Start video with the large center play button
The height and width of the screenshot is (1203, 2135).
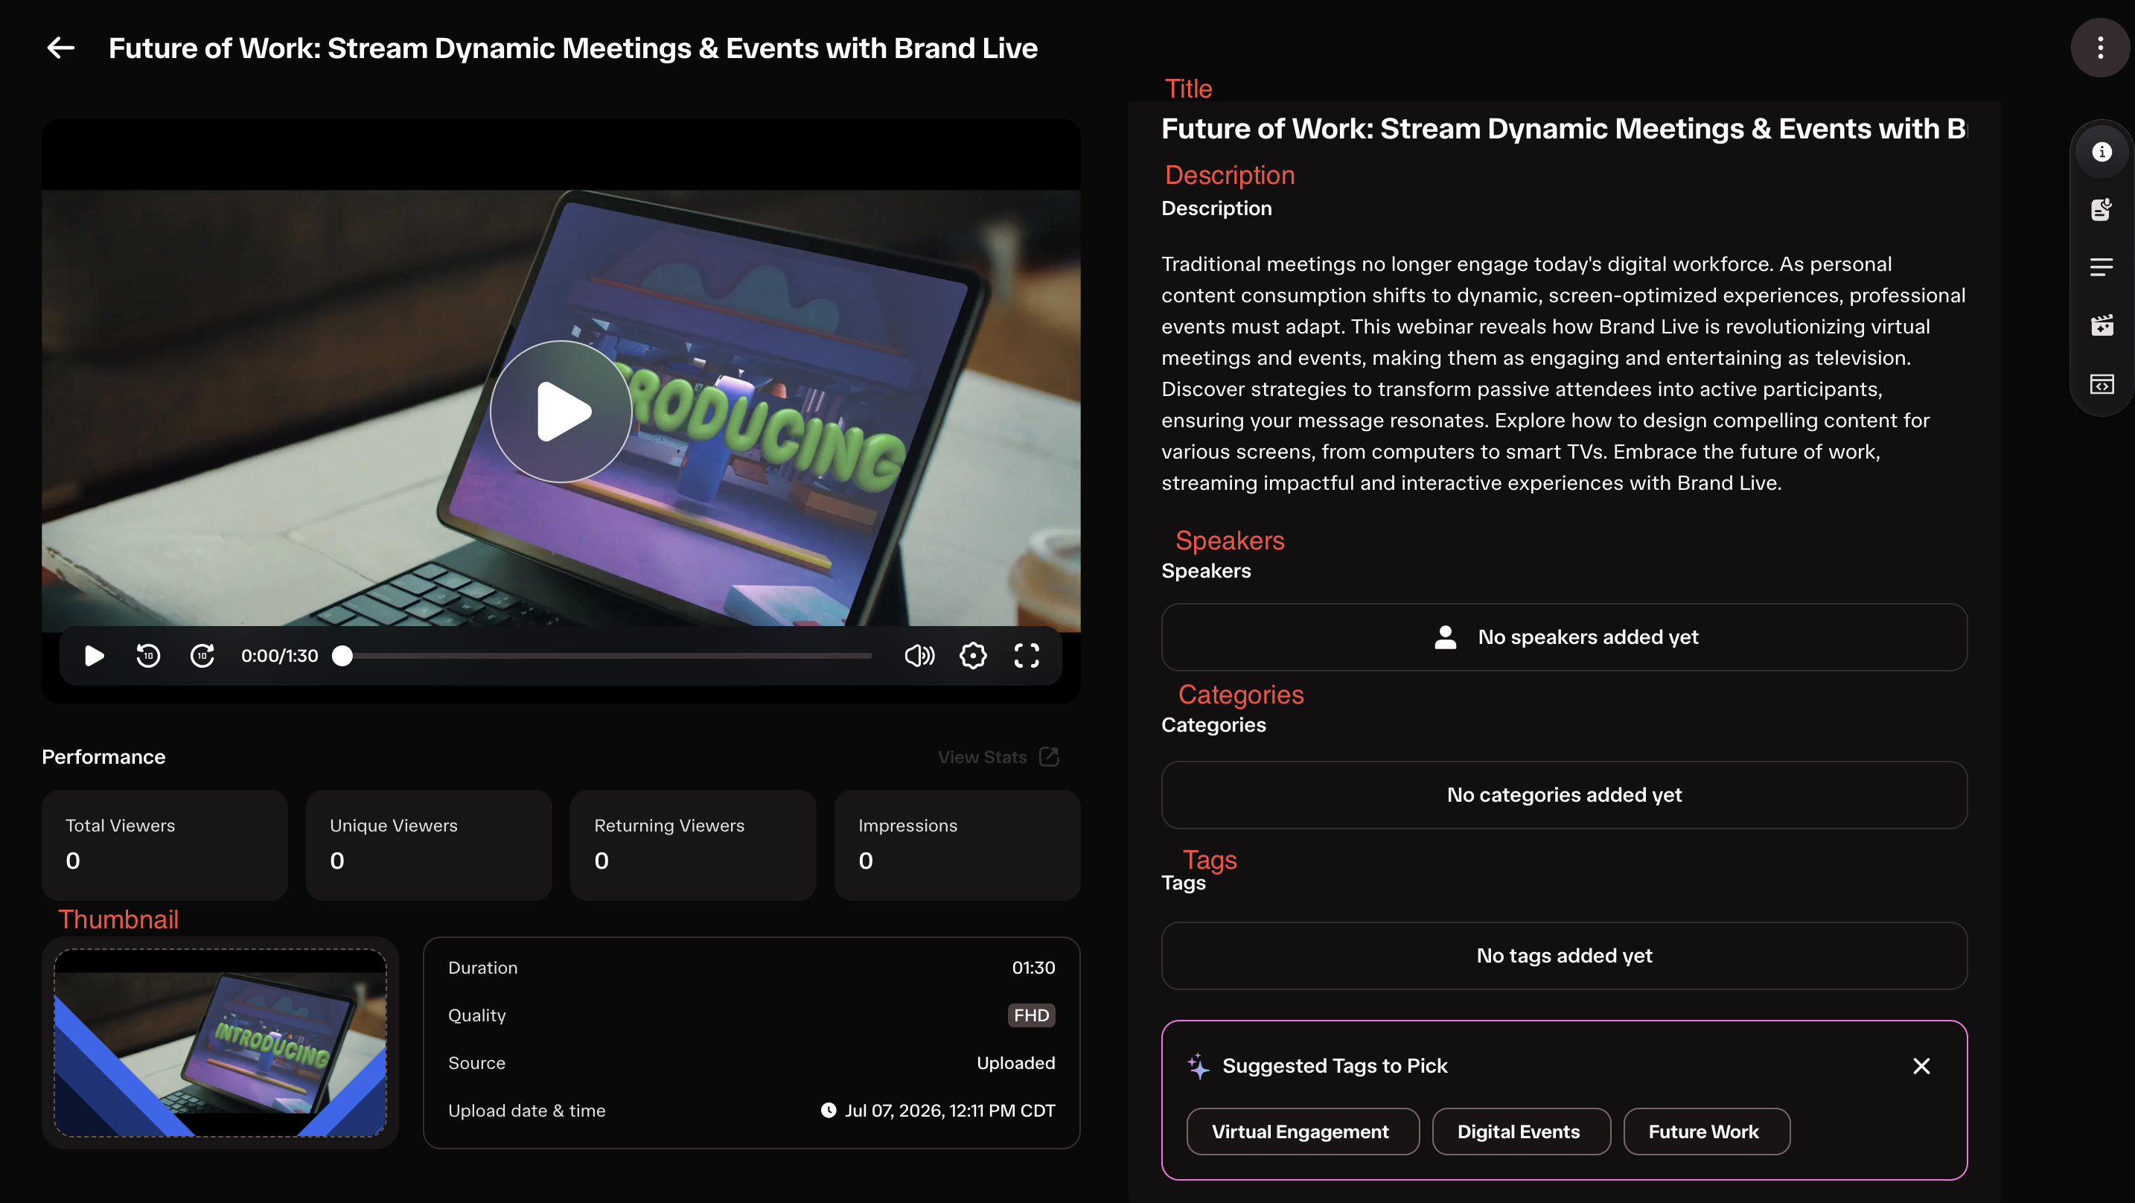pyautogui.click(x=561, y=411)
